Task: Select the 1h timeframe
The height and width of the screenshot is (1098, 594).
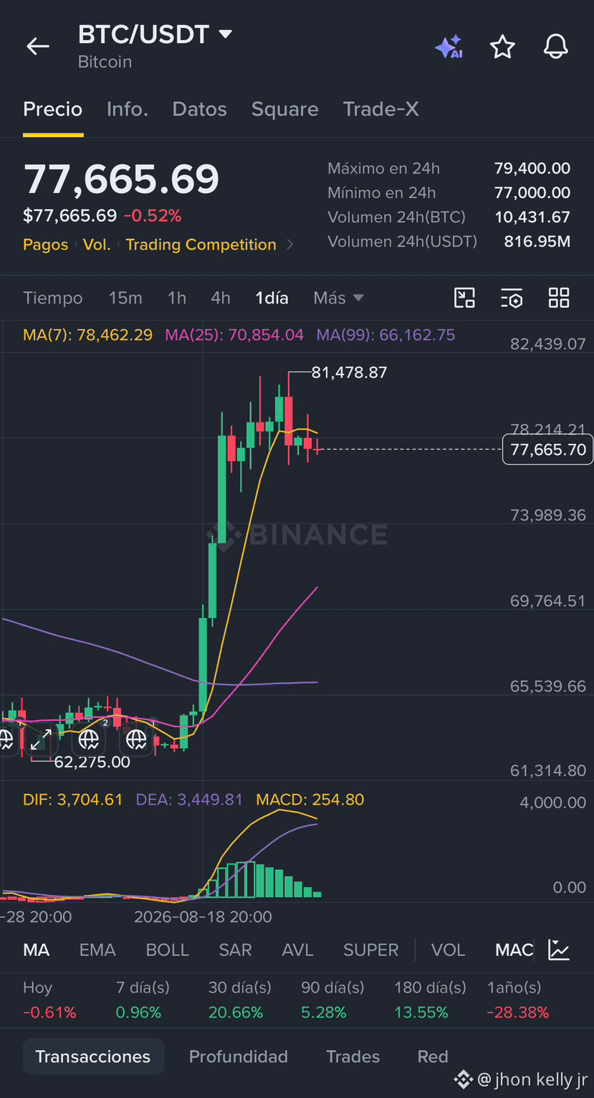Action: [177, 298]
